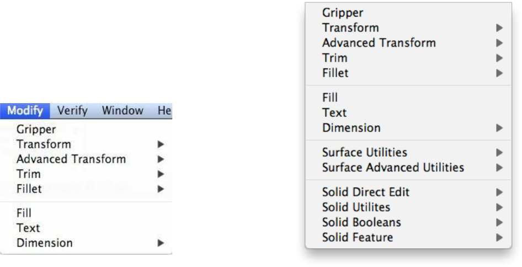This screenshot has width=522, height=267.
Task: Select Gripper in the longer menu with Solid items
Action: [x=343, y=13]
